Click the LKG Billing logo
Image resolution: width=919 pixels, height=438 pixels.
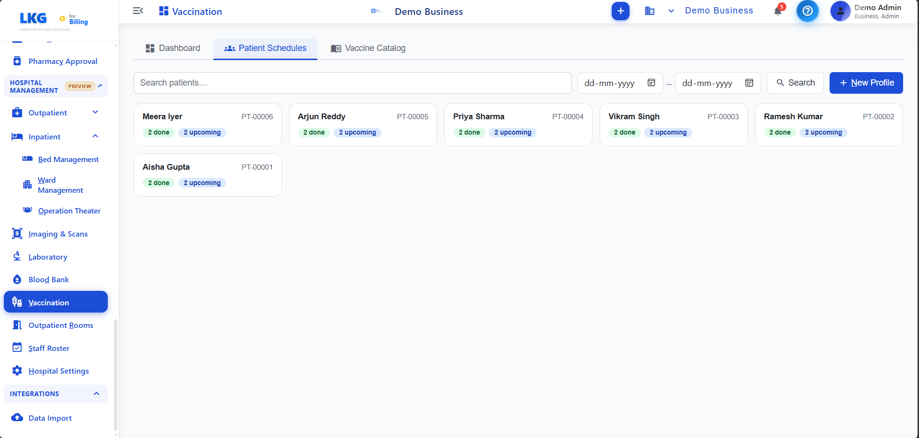pyautogui.click(x=53, y=21)
